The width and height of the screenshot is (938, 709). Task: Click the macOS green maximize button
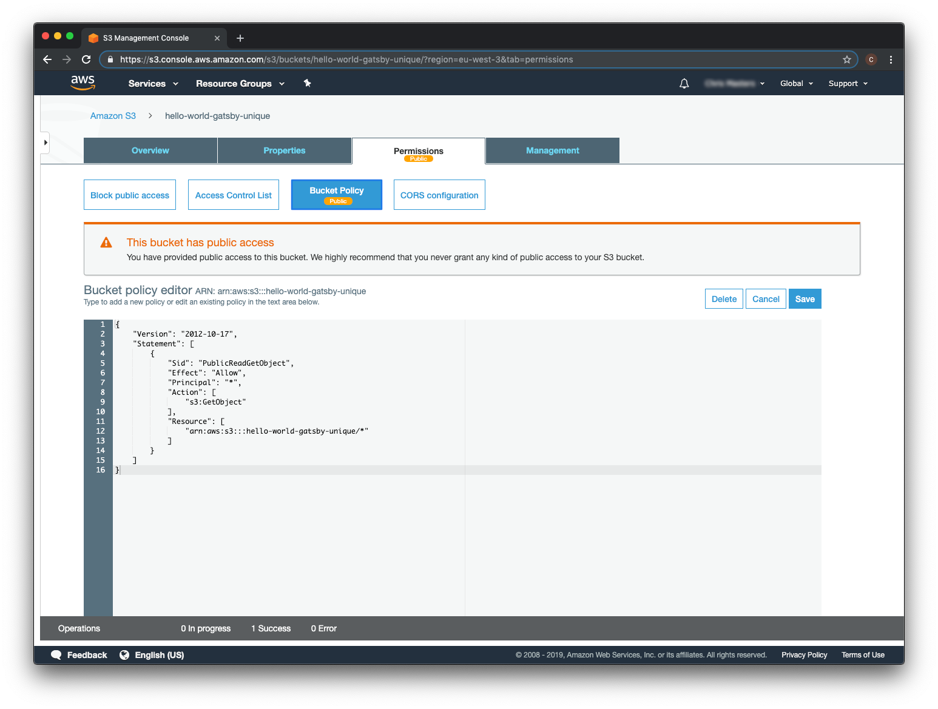click(70, 36)
